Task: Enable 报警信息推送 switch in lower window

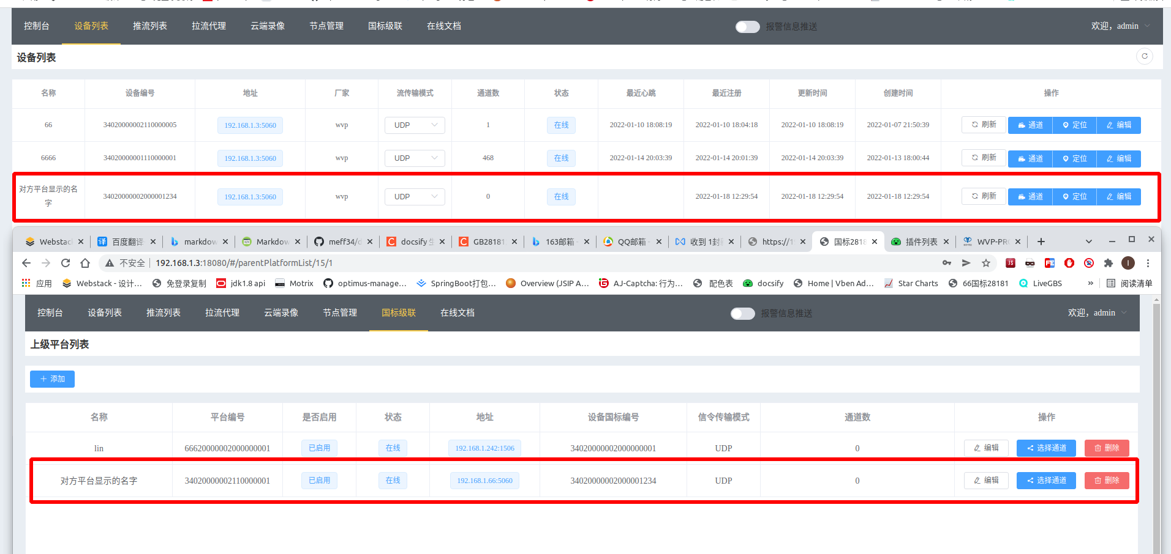Action: 742,313
